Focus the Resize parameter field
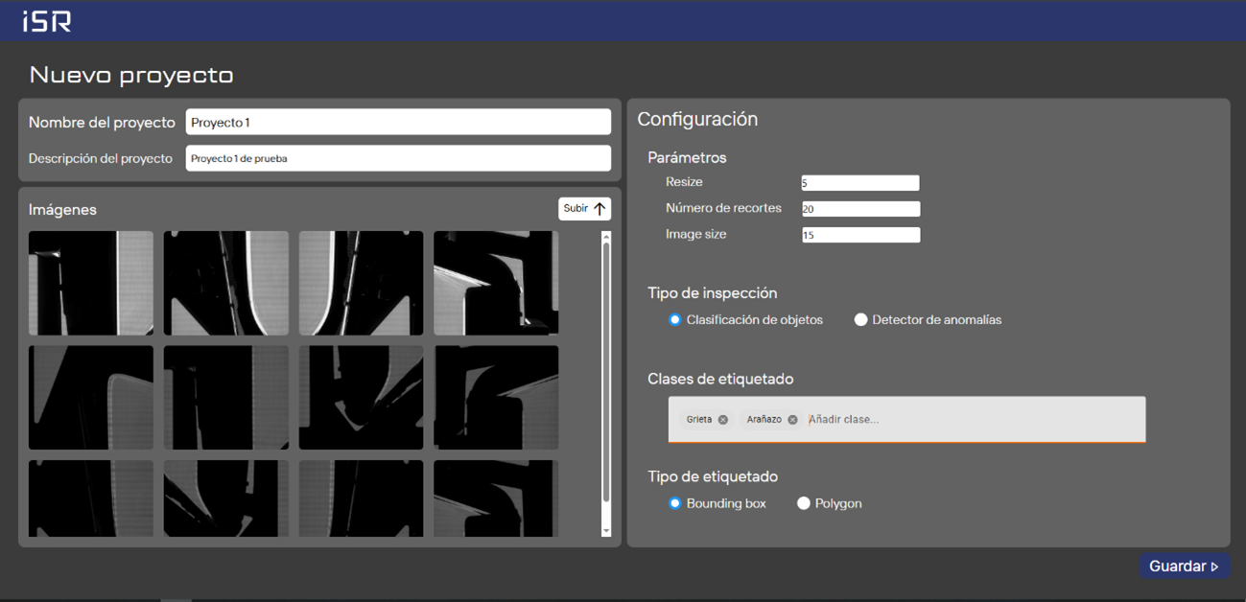The image size is (1246, 602). (x=860, y=183)
